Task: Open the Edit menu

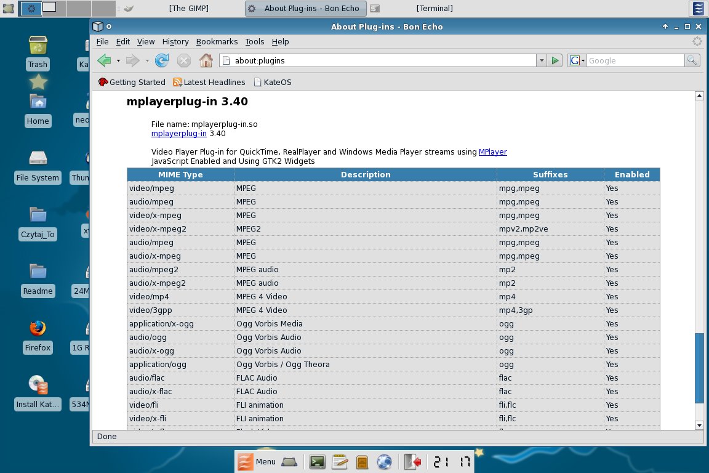Action: point(122,42)
